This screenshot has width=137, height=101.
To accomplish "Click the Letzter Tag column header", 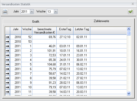I will (x=82, y=31).
